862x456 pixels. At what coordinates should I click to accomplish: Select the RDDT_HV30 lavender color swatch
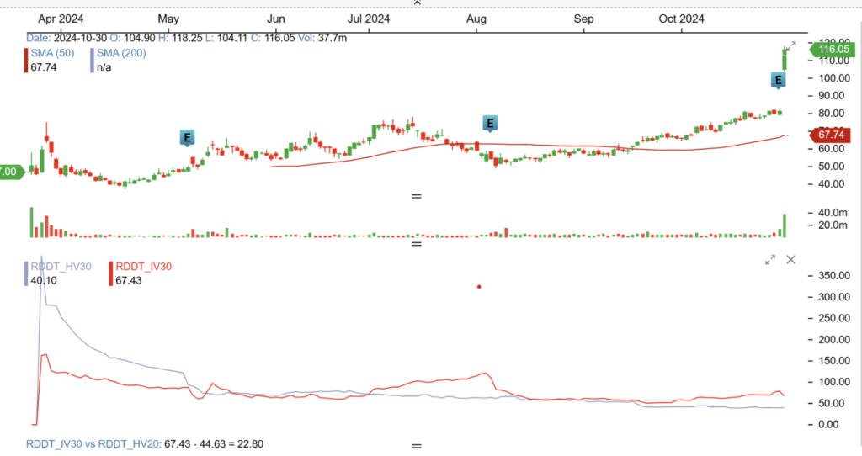26,273
